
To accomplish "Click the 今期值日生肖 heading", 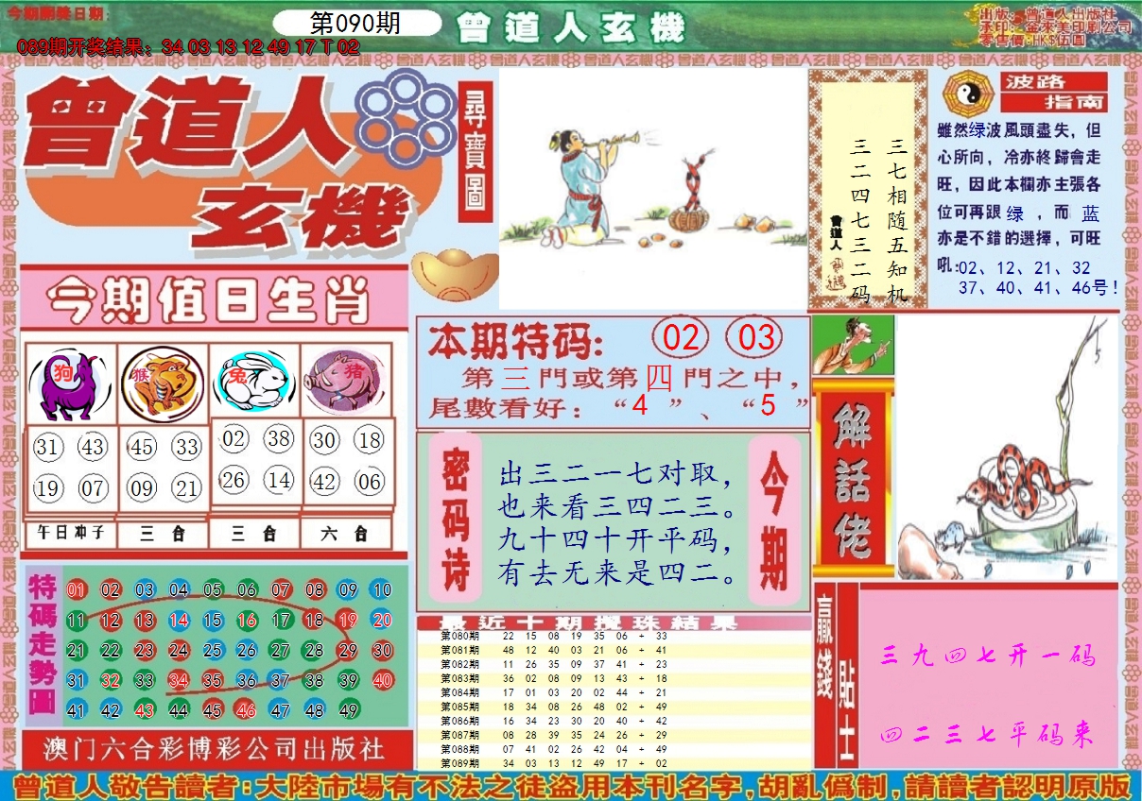I will point(208,302).
